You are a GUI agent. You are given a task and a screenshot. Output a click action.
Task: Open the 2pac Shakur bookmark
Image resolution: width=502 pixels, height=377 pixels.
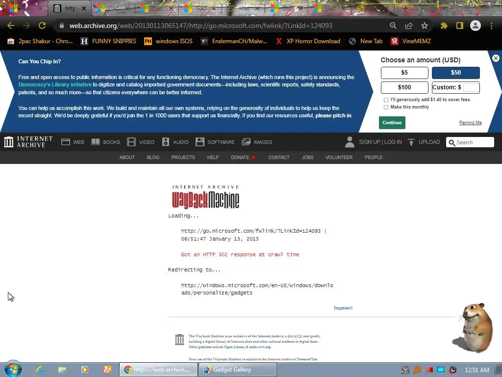tap(40, 41)
